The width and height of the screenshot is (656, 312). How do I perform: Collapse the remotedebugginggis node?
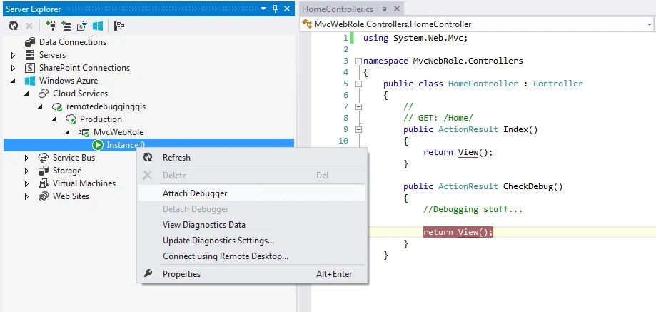pos(40,106)
